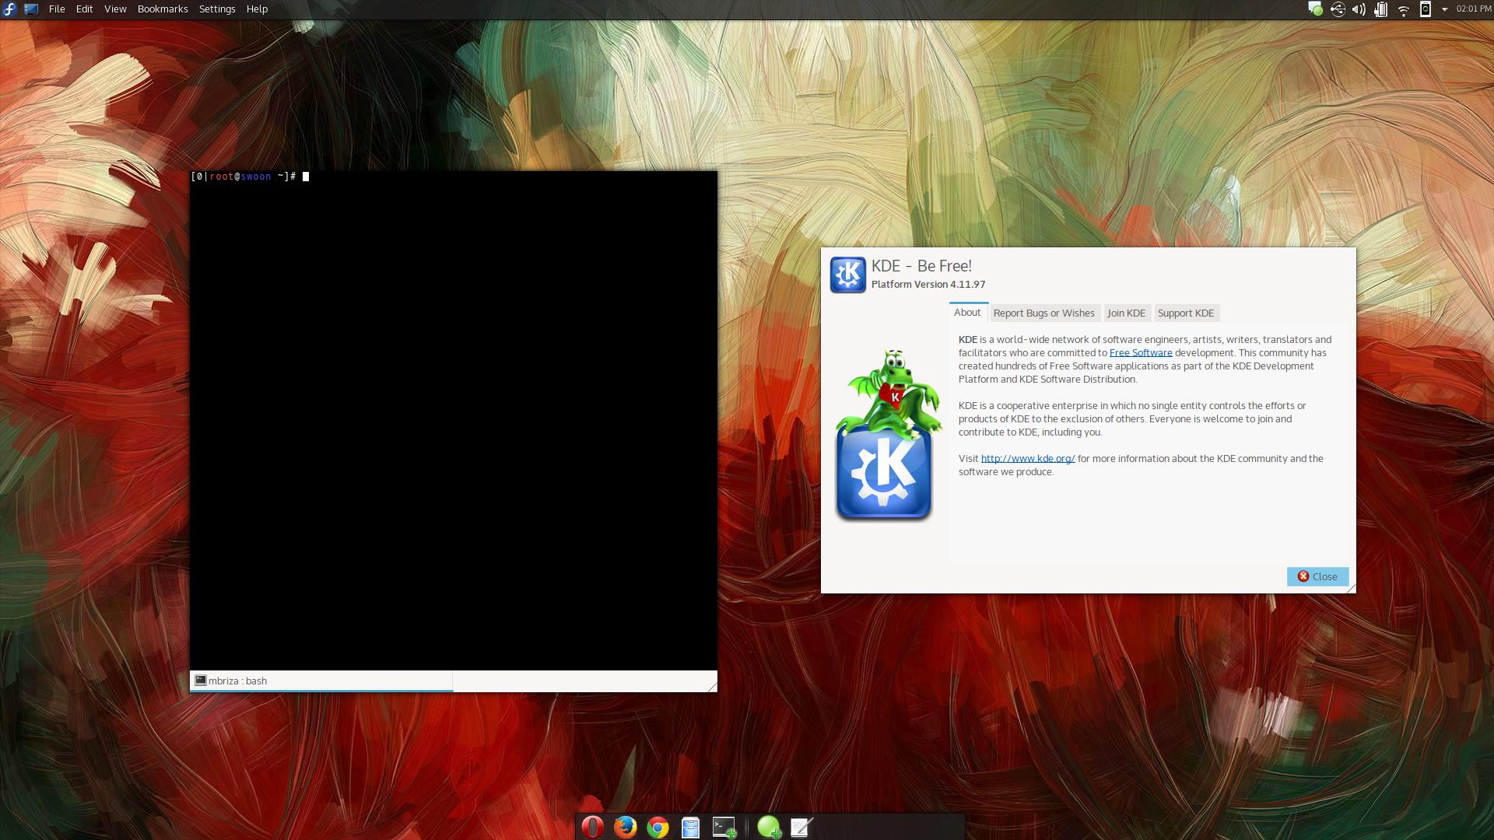Screen dimensions: 1494x840
Task: Open the Fedora application launcher
Action: (x=9, y=9)
